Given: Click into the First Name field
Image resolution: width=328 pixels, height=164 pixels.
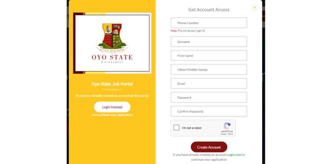Looking at the screenshot, I should (x=209, y=56).
